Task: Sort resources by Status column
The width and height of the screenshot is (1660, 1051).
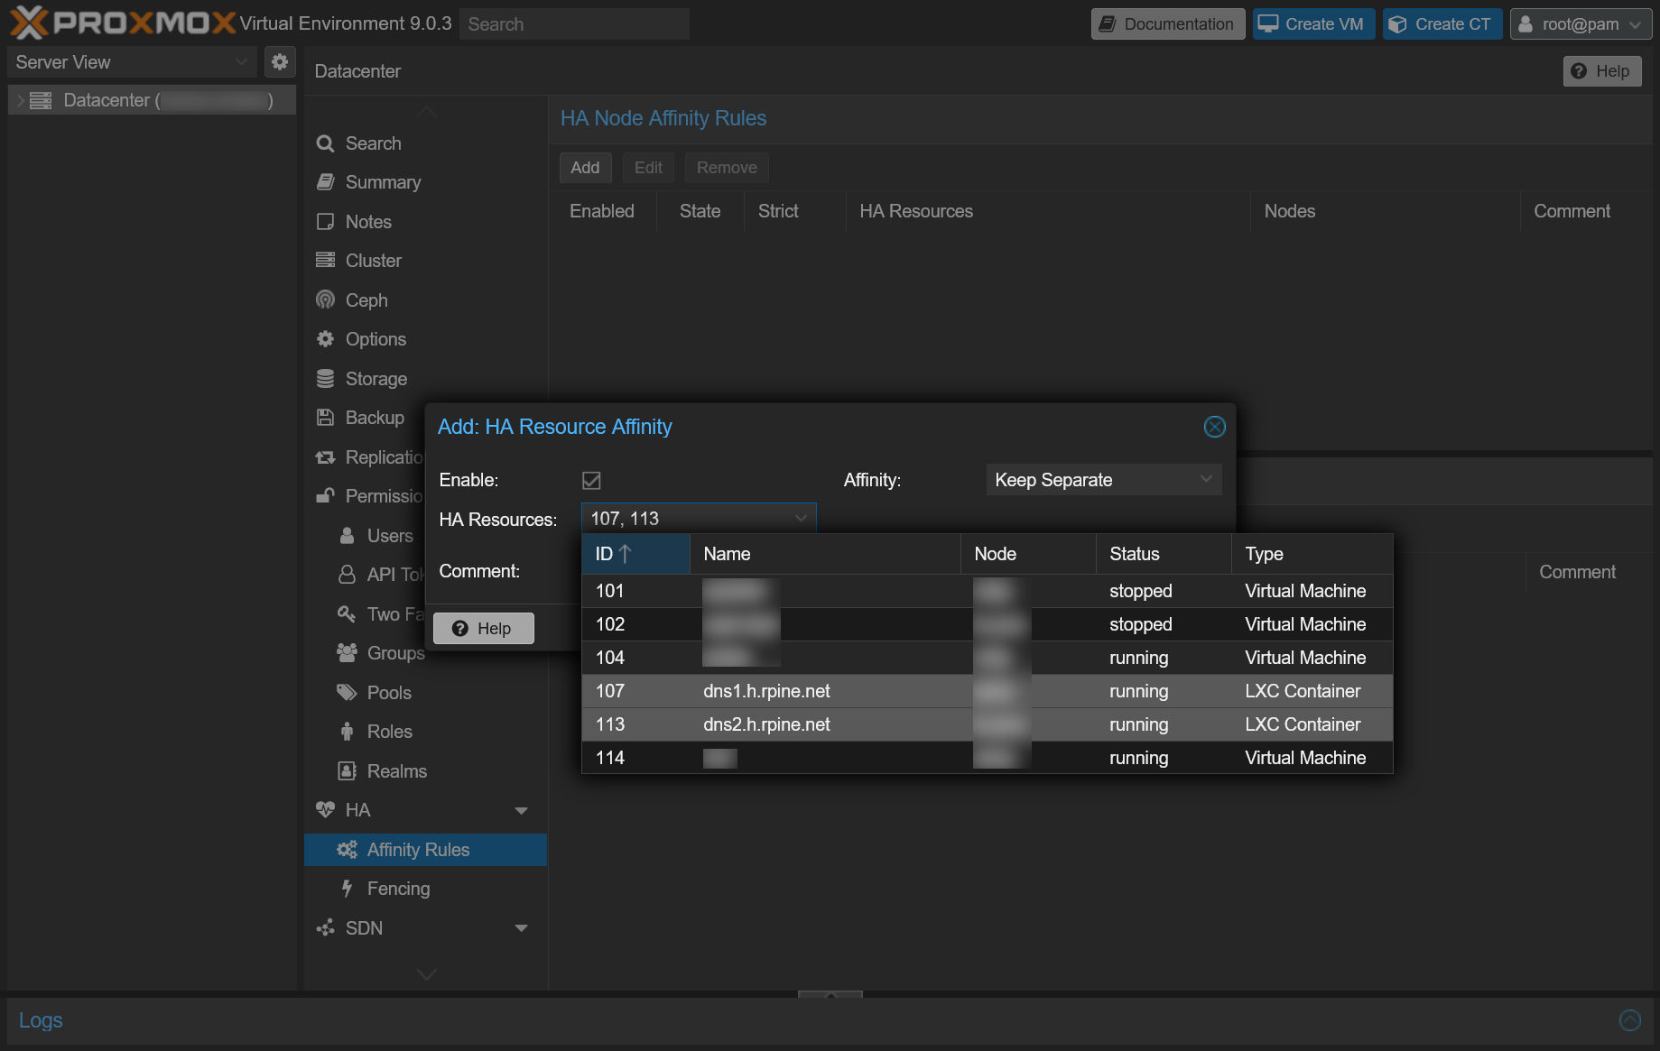Action: coord(1164,554)
